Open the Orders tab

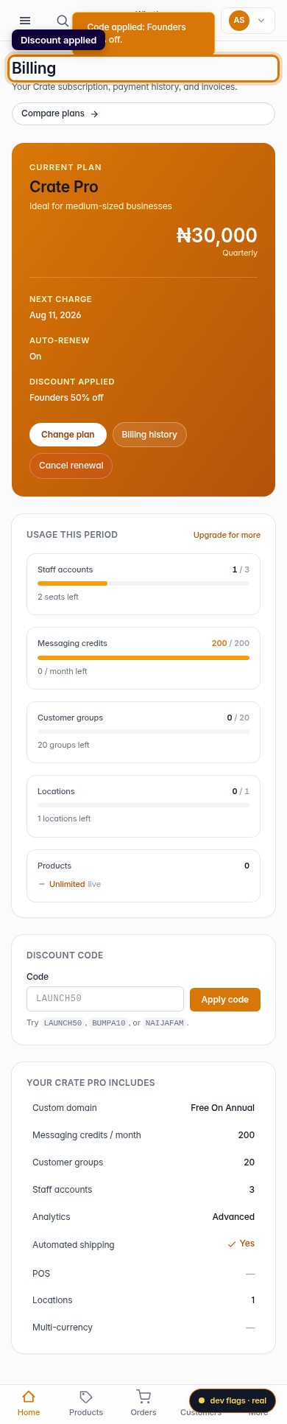[143, 1404]
